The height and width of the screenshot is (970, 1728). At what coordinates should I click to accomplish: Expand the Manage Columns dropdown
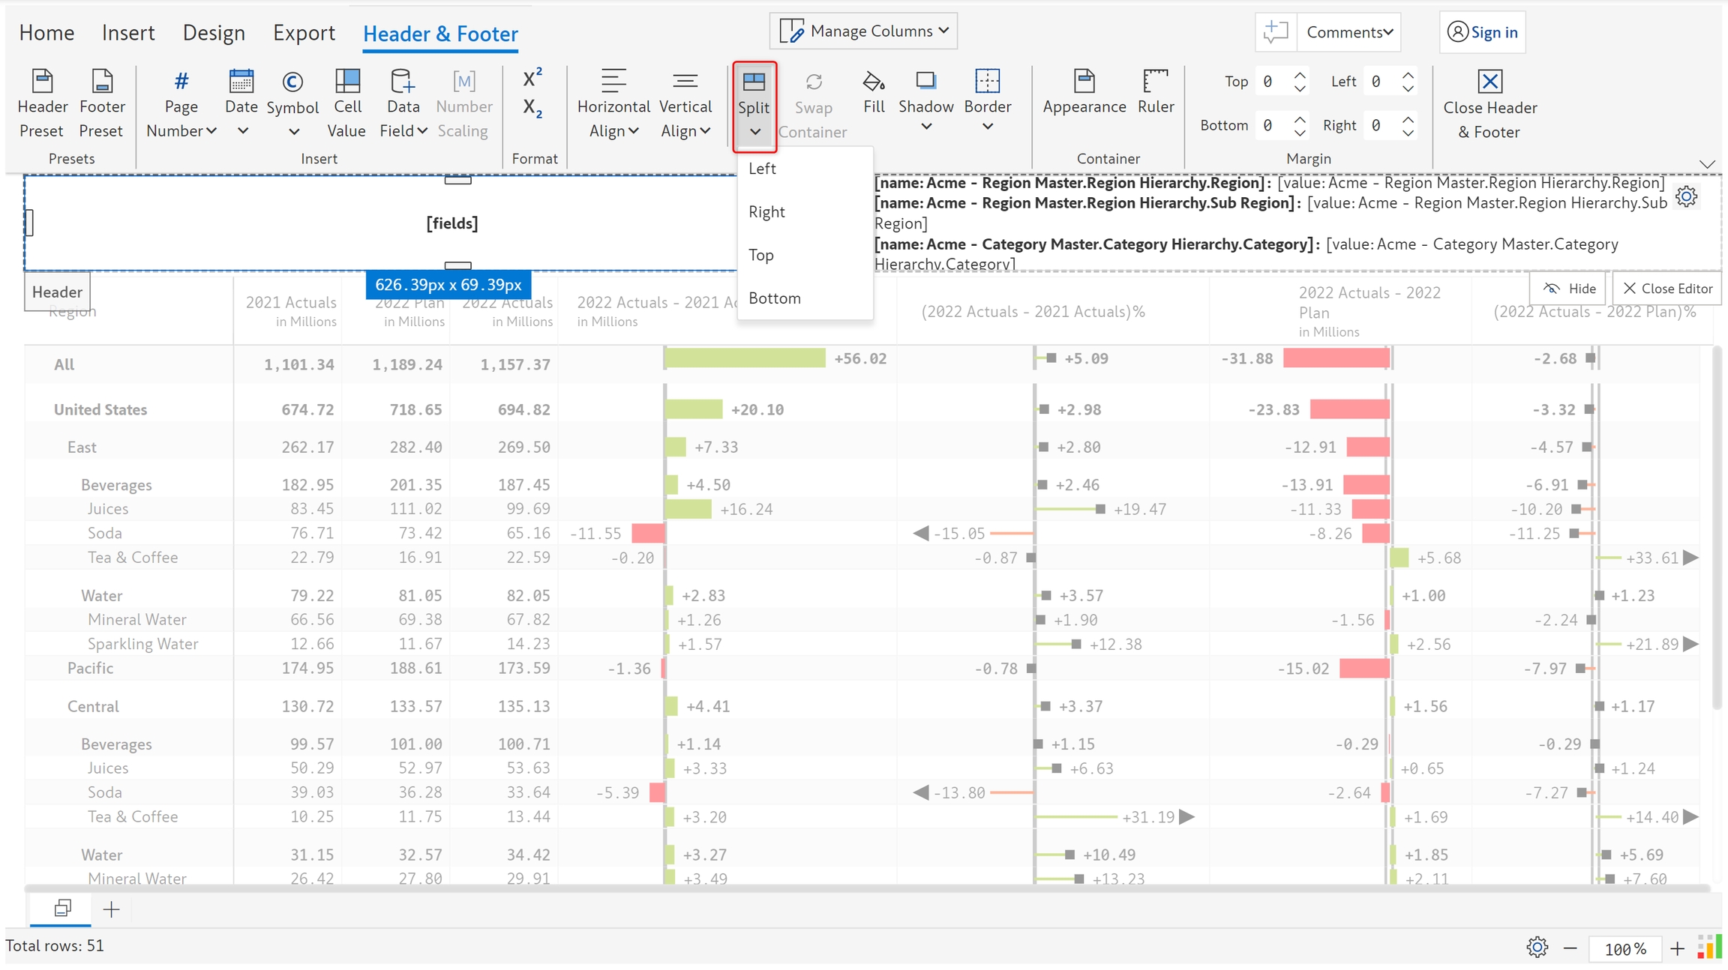(863, 31)
